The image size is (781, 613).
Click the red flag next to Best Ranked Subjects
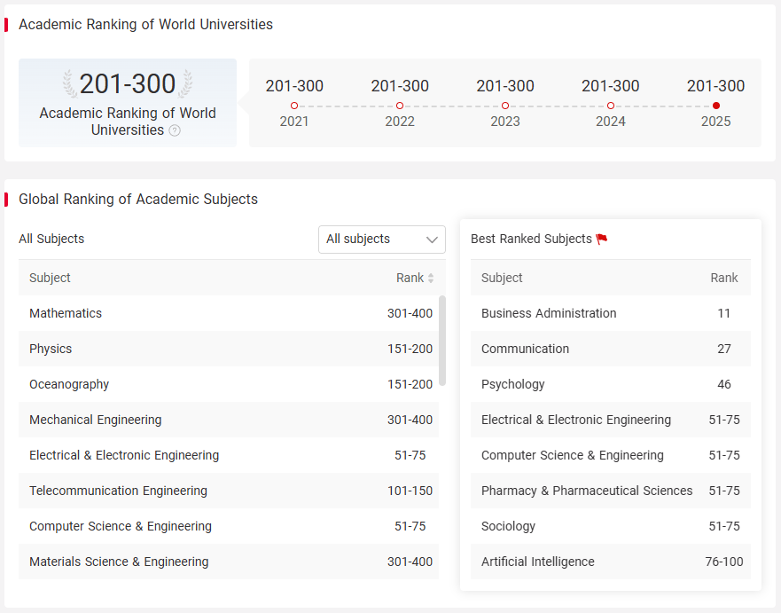(x=602, y=240)
